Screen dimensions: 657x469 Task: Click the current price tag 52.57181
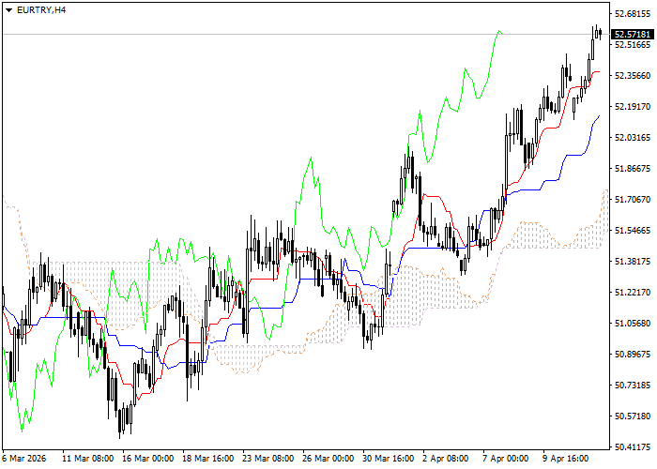tap(632, 34)
